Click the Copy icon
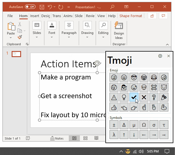The image size is (175, 155). point(20,31)
